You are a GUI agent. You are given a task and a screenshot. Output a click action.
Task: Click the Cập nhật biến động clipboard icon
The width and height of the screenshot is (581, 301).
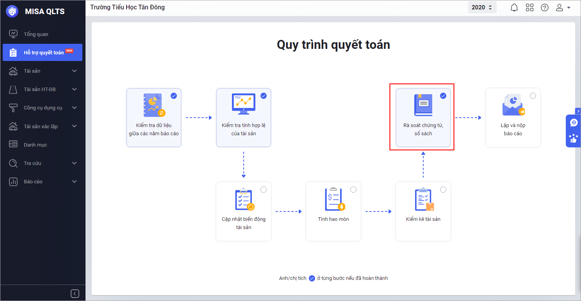tap(244, 199)
